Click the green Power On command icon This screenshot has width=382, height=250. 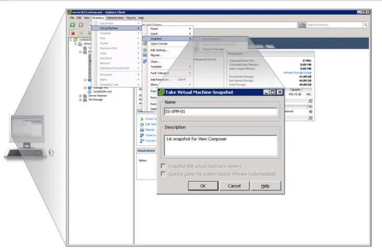pos(142,119)
